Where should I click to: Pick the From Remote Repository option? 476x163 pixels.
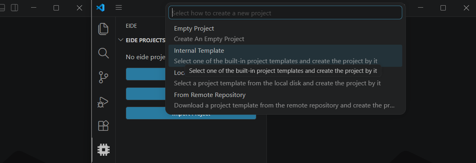285,100
